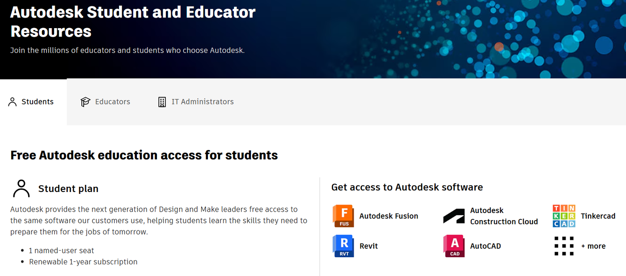Open the AutoCAD product link
This screenshot has width=626, height=276.
click(x=486, y=246)
